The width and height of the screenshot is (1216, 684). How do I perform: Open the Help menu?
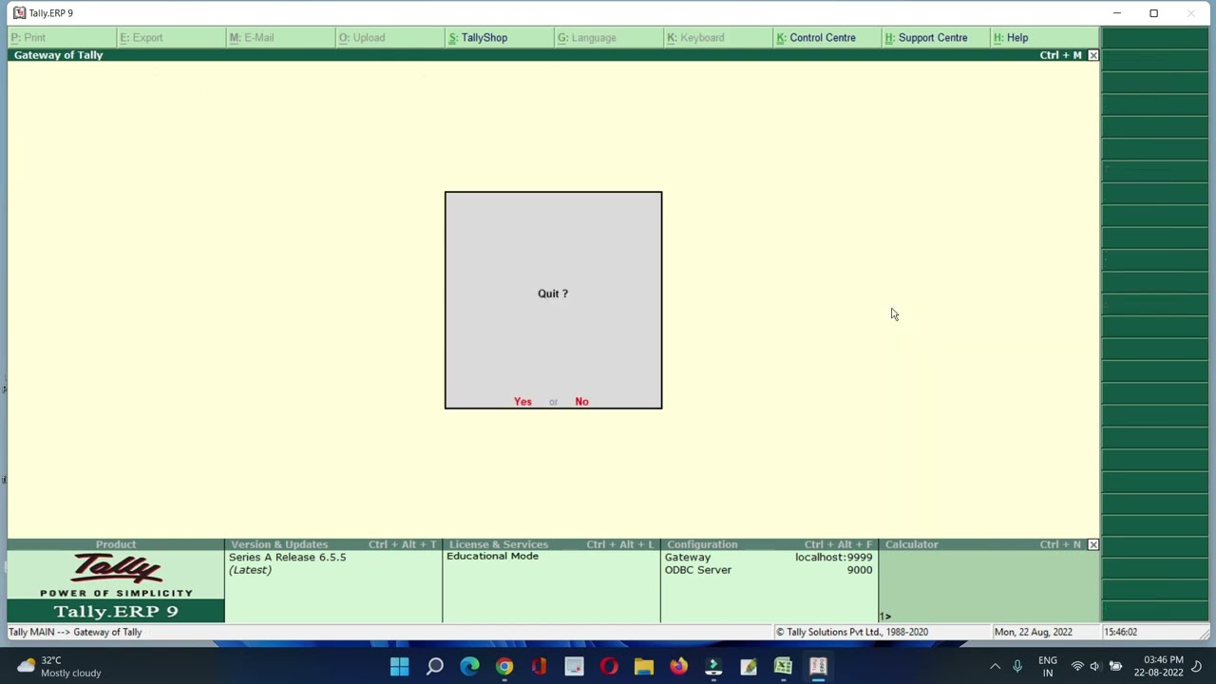coord(1011,38)
